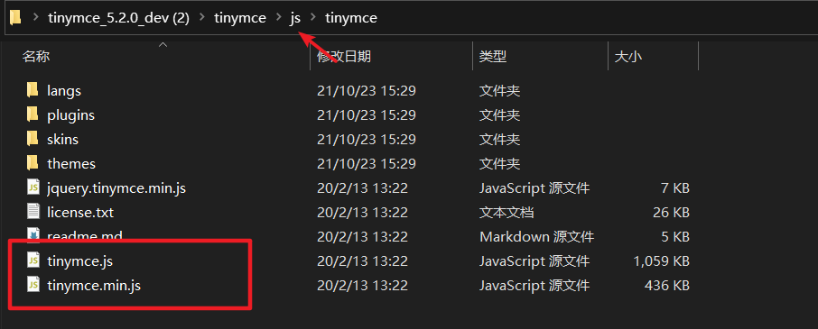Click the skins folder icon

33,139
